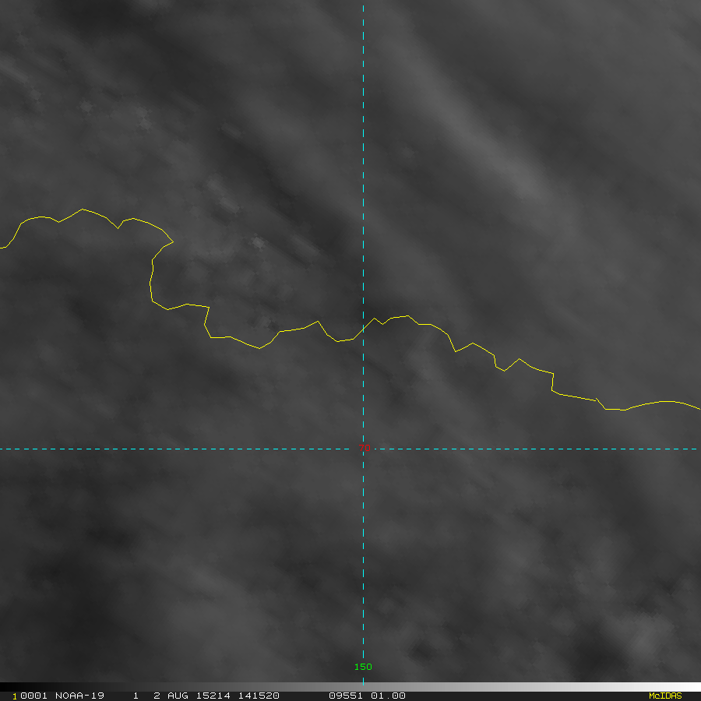Click the "141520" image time value
The height and width of the screenshot is (701, 701).
pyautogui.click(x=259, y=696)
